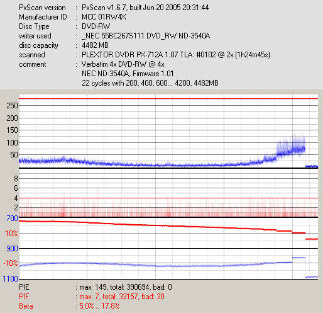Click the Firmware 1.01 comment line
Image resolution: width=323 pixels, height=313 pixels.
128,74
